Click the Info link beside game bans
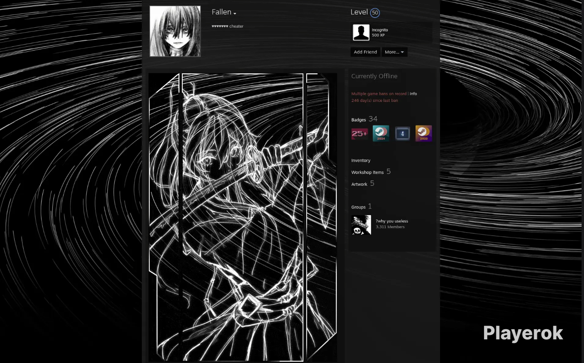 click(x=413, y=94)
